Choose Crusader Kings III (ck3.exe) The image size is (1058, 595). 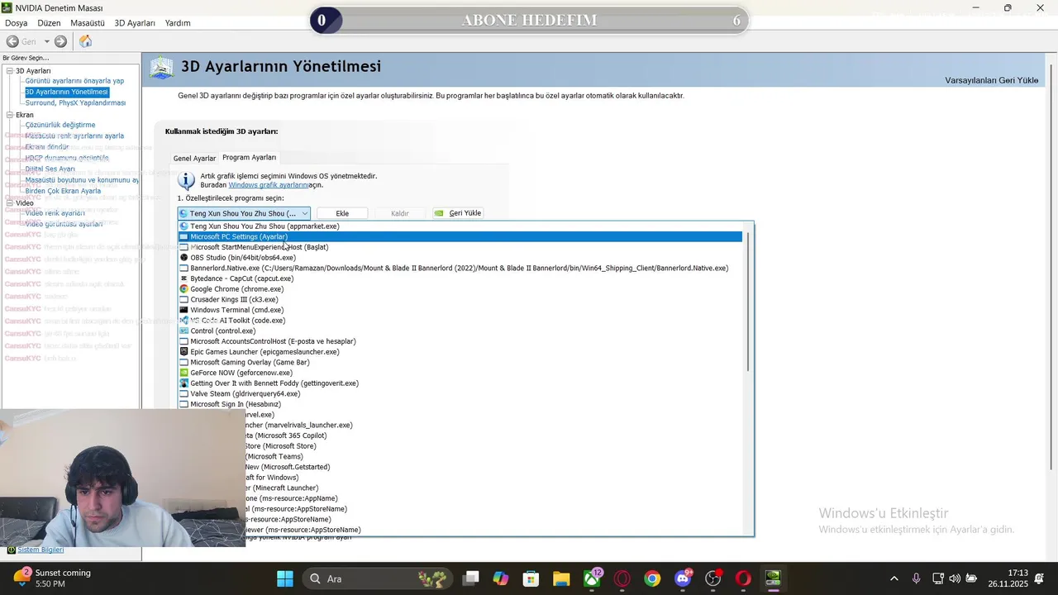460,299
